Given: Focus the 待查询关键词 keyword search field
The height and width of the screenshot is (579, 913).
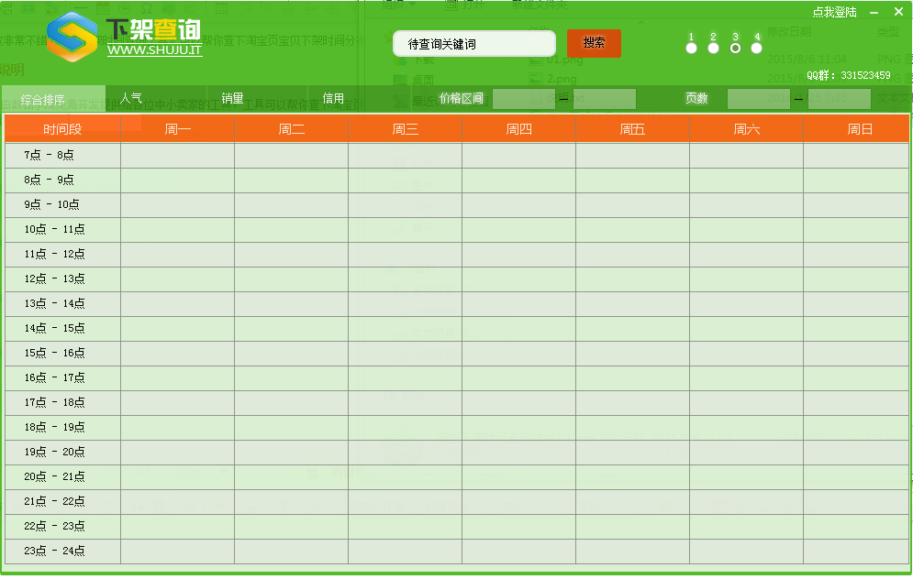Looking at the screenshot, I should pyautogui.click(x=473, y=44).
